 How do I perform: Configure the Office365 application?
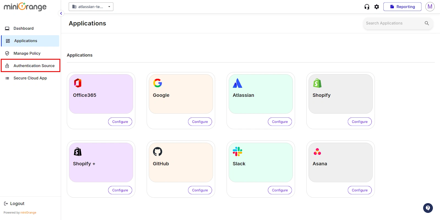(120, 122)
